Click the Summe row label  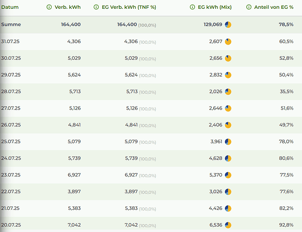pos(11,25)
